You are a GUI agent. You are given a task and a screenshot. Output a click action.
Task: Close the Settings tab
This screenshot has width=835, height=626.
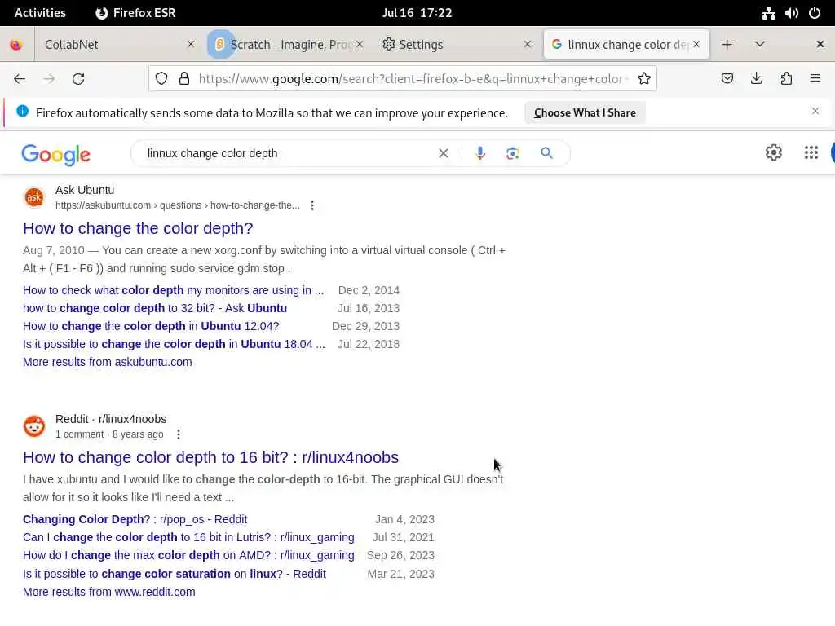coord(528,45)
